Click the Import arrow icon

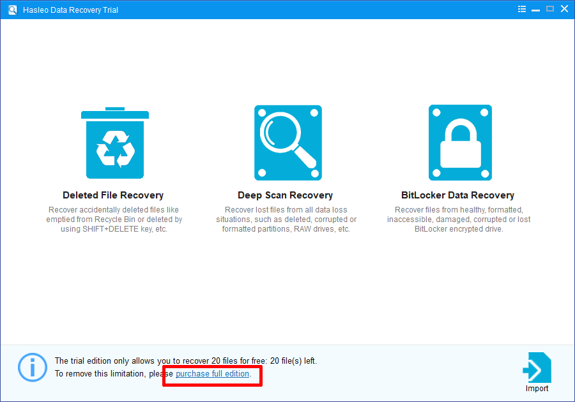537,368
